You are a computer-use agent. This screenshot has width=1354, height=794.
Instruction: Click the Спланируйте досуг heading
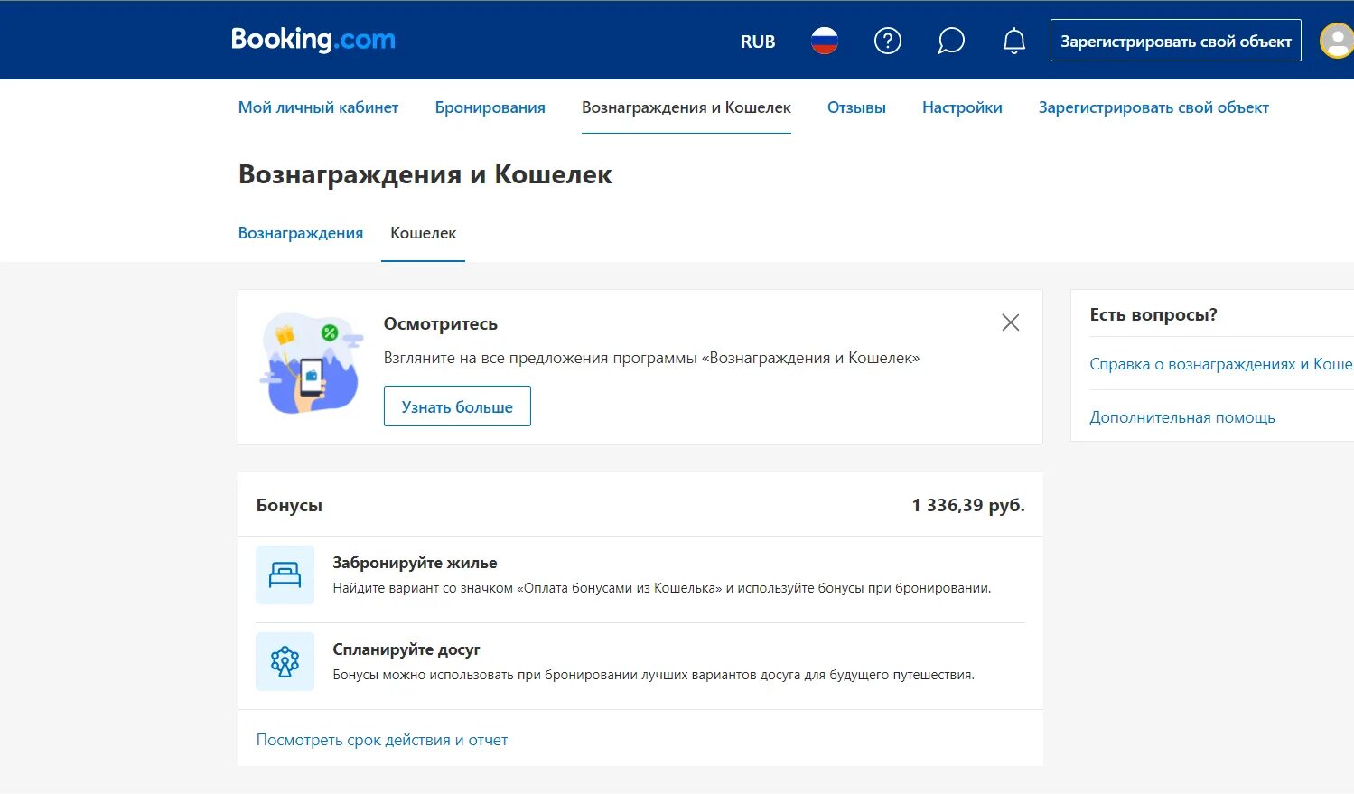tap(406, 649)
